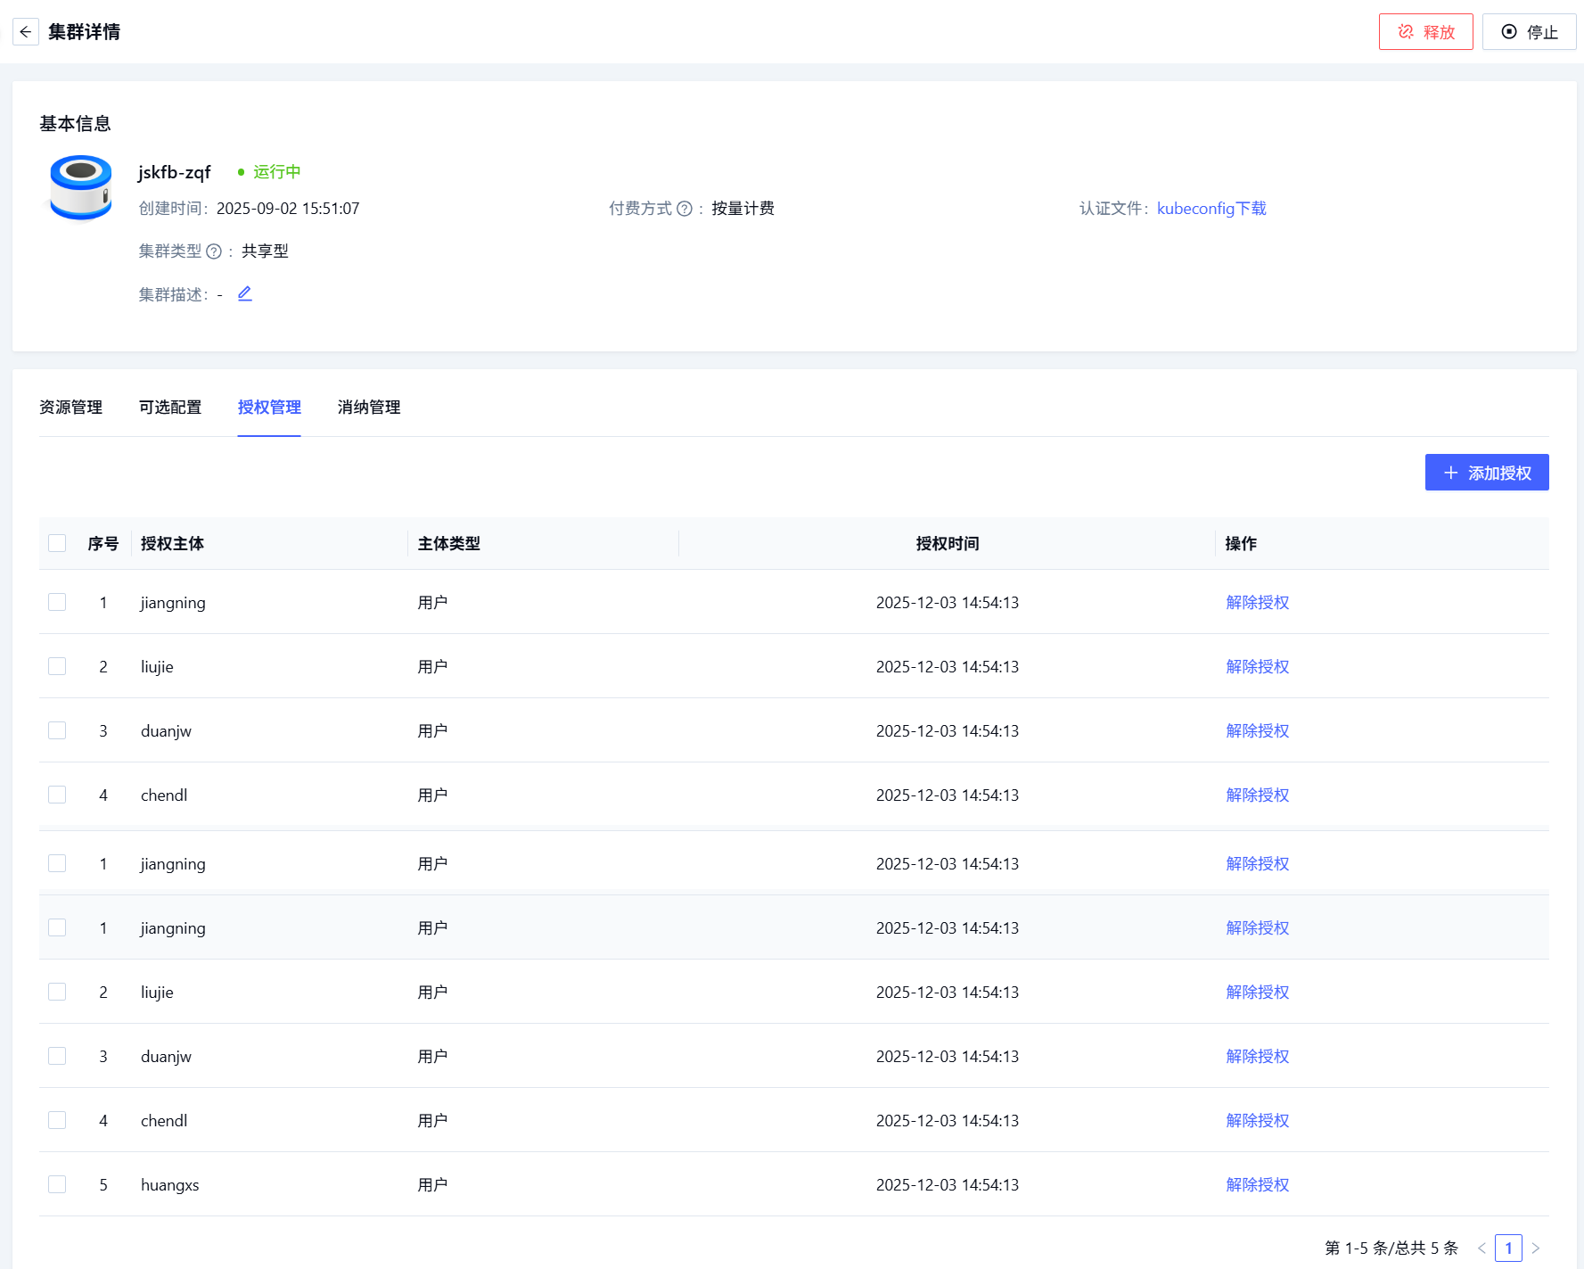Select page number 1 in pagination
Viewport: 1584px width, 1269px height.
(x=1508, y=1248)
